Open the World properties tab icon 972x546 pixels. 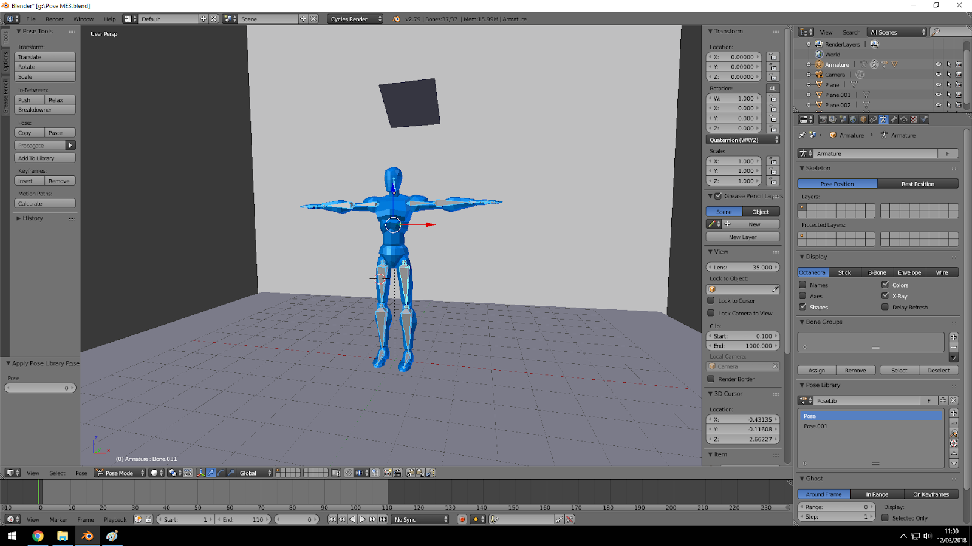[853, 119]
